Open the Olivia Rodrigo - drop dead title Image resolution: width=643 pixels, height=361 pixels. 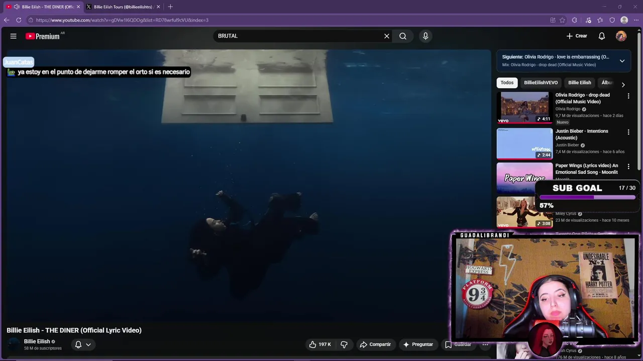coord(583,98)
